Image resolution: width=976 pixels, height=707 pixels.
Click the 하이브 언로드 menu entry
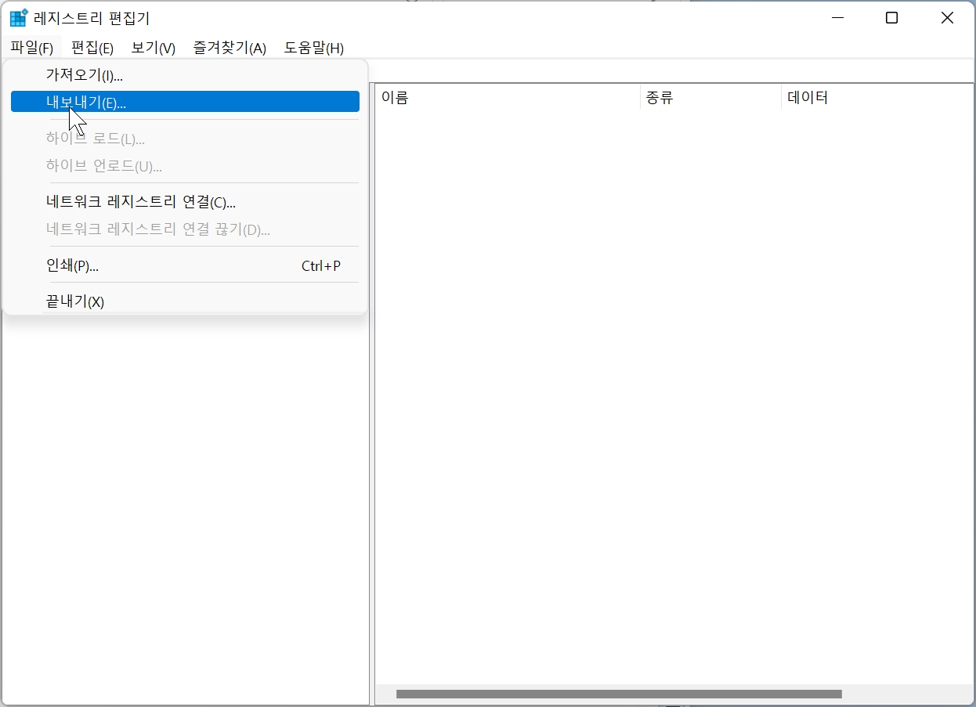click(102, 166)
